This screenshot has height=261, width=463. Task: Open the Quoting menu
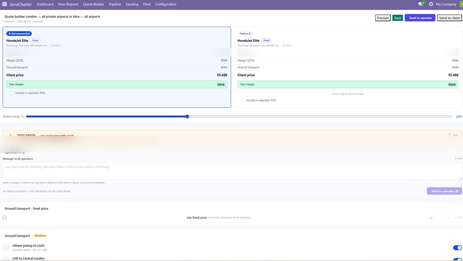coord(132,4)
